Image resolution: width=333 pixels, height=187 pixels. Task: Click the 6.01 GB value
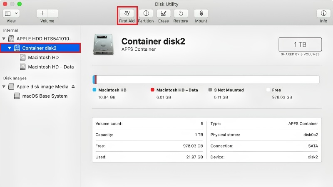point(164,97)
